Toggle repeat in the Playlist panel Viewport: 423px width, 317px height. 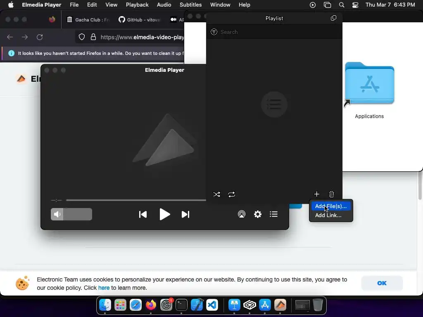coord(231,194)
